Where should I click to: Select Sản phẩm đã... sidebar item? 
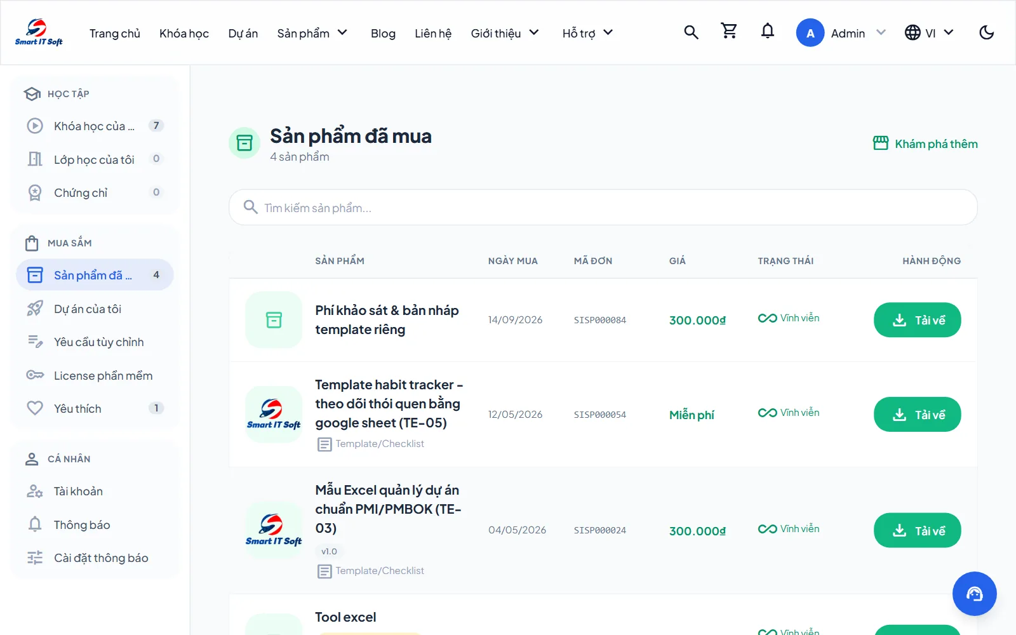click(95, 275)
